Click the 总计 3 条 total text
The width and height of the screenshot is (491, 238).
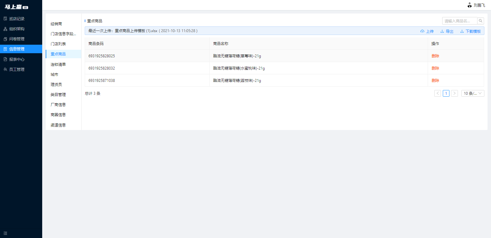click(93, 93)
